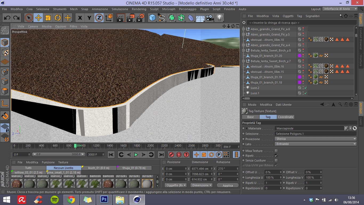The height and width of the screenshot is (205, 364).
Task: Switch to the Coordinate tab
Action: click(x=285, y=117)
